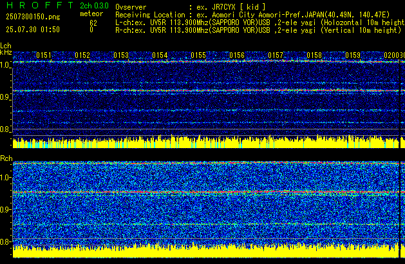Click the 0159 time marker
Viewport: 405px width, 264px height.
pyautogui.click(x=353, y=55)
